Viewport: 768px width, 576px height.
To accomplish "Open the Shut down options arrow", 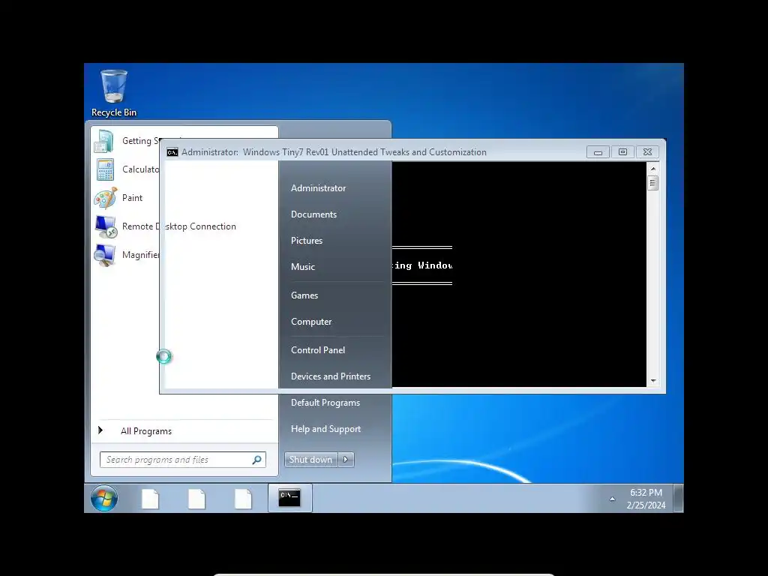I will click(x=346, y=460).
